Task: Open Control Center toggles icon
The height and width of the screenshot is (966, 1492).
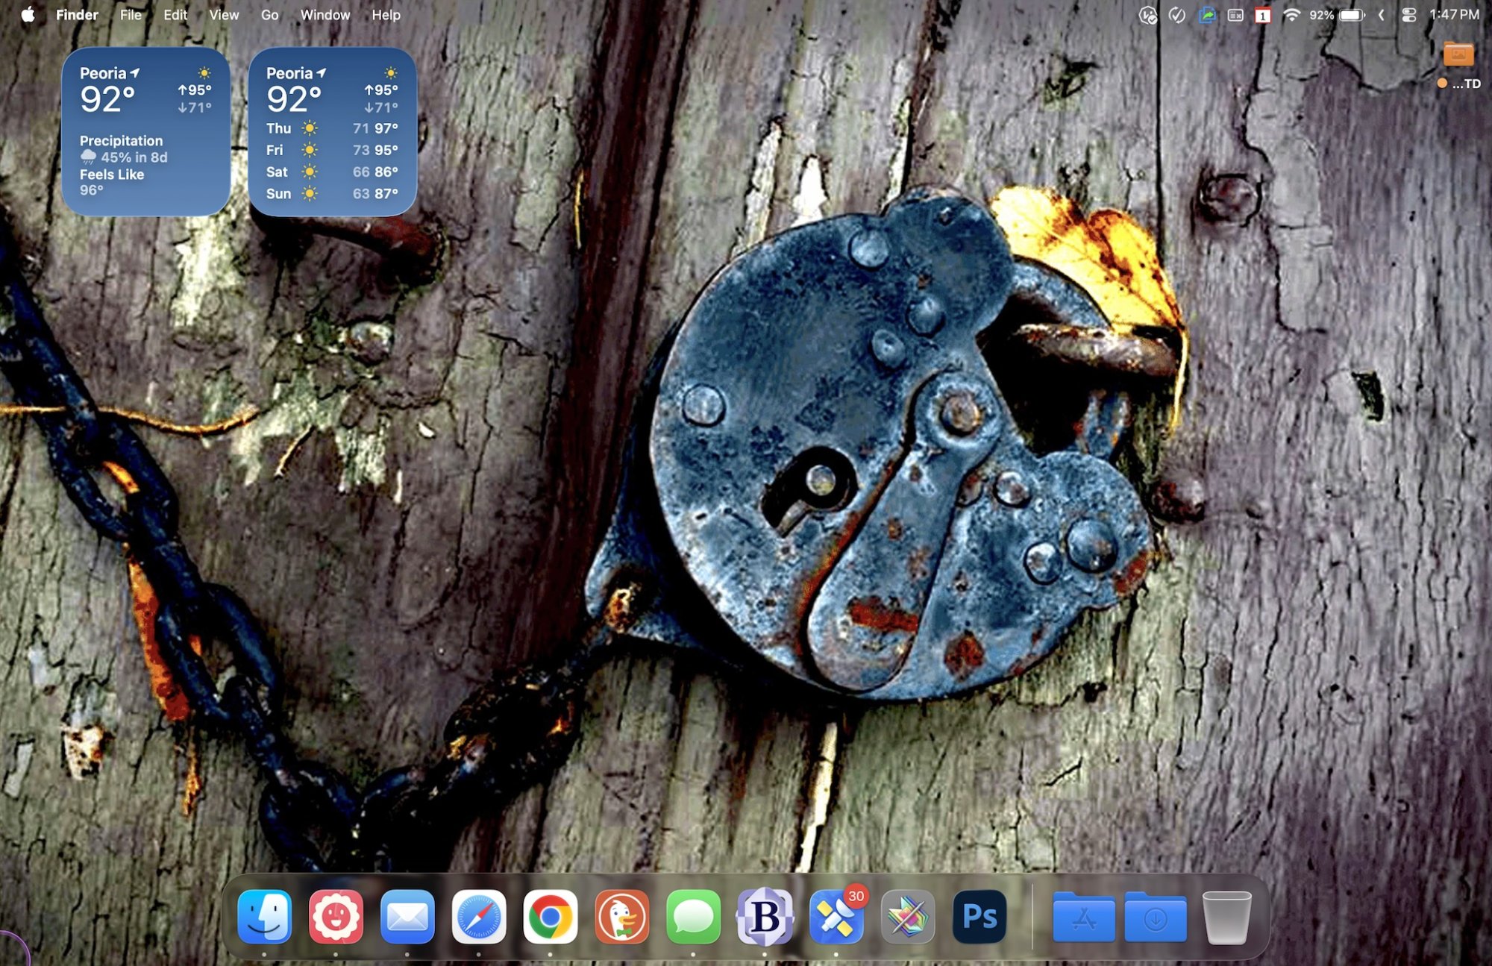Action: pyautogui.click(x=1408, y=15)
